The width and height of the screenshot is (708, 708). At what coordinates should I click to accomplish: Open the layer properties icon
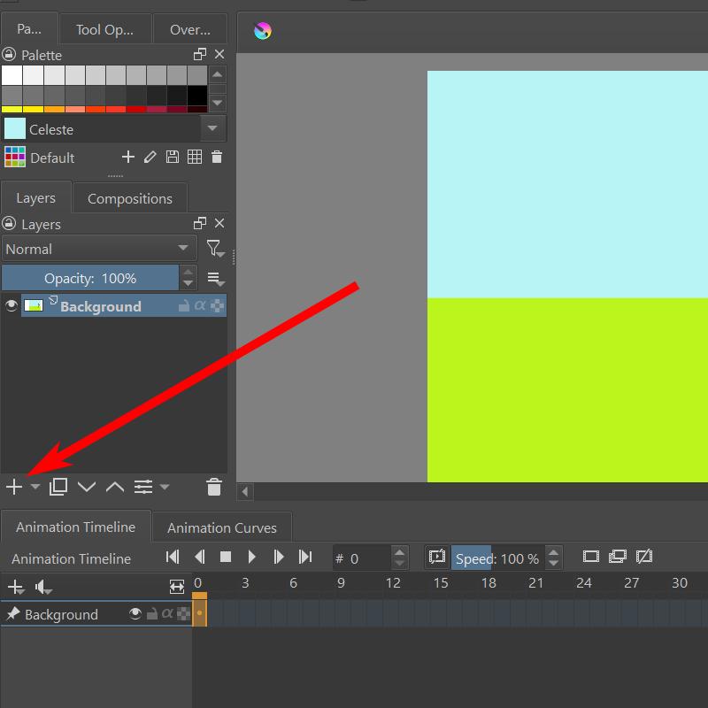142,486
